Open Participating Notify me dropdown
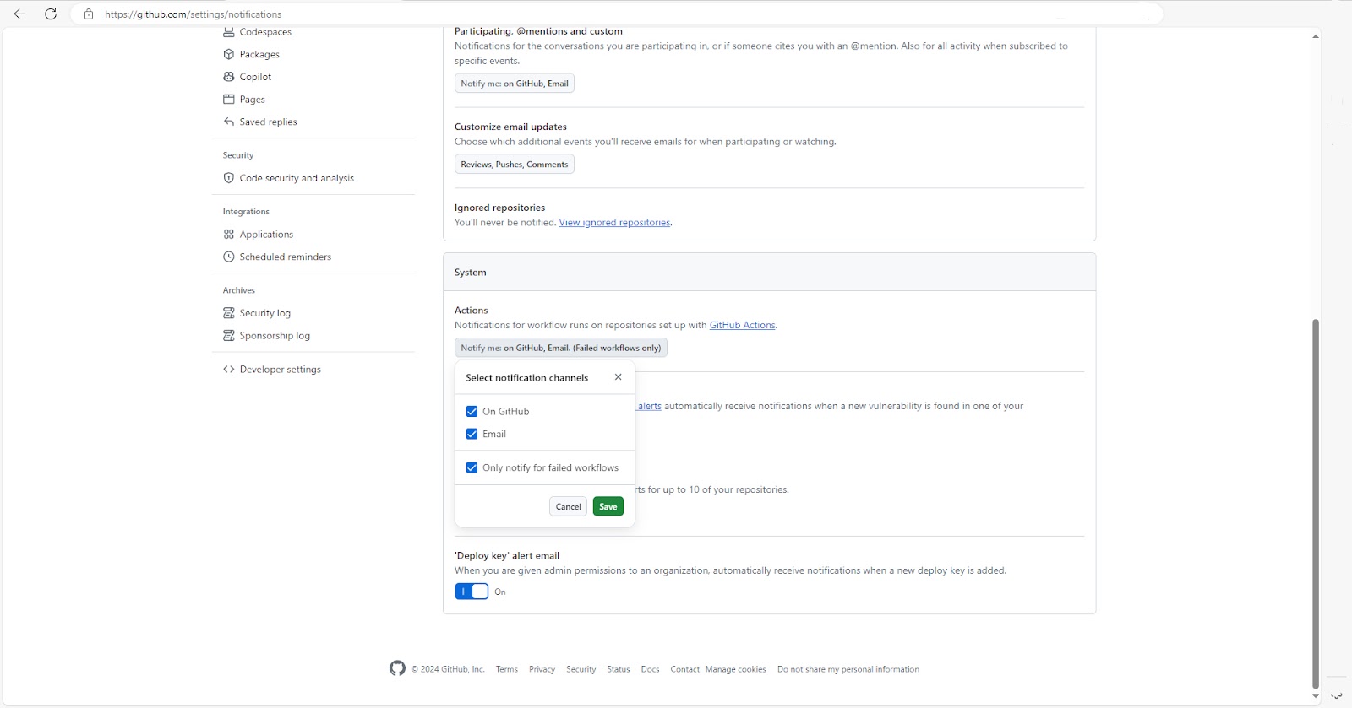1352x708 pixels. 515,84
